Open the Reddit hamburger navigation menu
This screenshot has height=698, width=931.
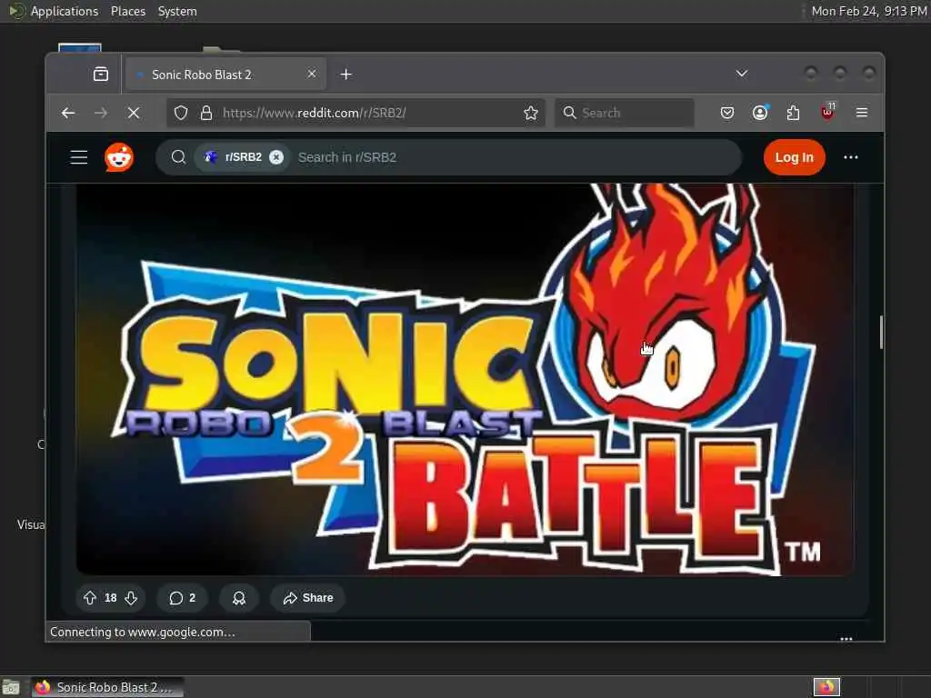tap(79, 157)
